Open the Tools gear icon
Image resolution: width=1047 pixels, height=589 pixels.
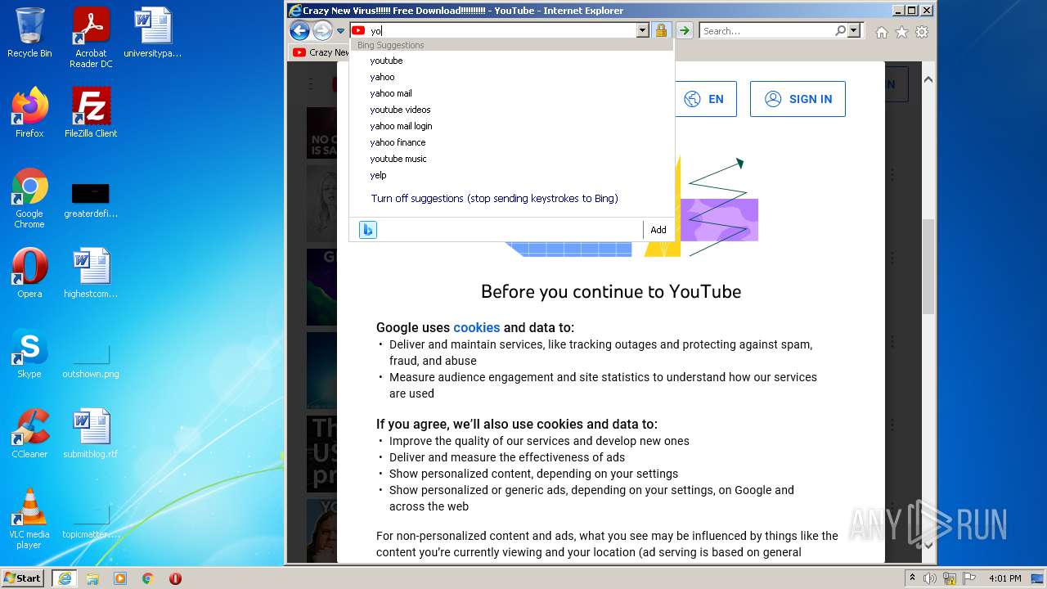(922, 32)
